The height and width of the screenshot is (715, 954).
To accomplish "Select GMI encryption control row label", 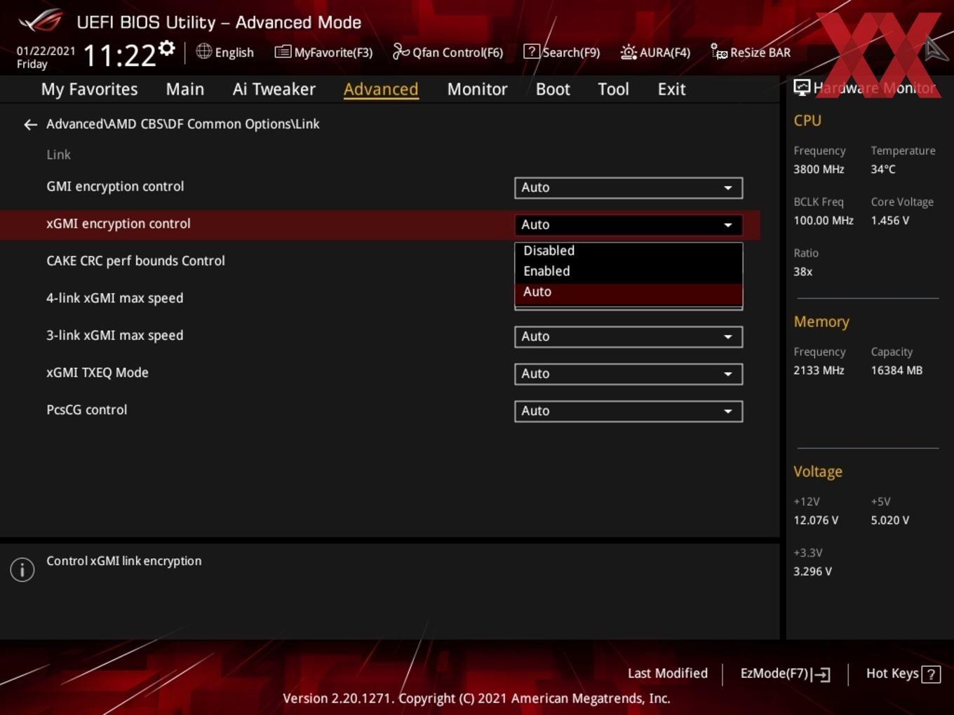I will pyautogui.click(x=115, y=186).
